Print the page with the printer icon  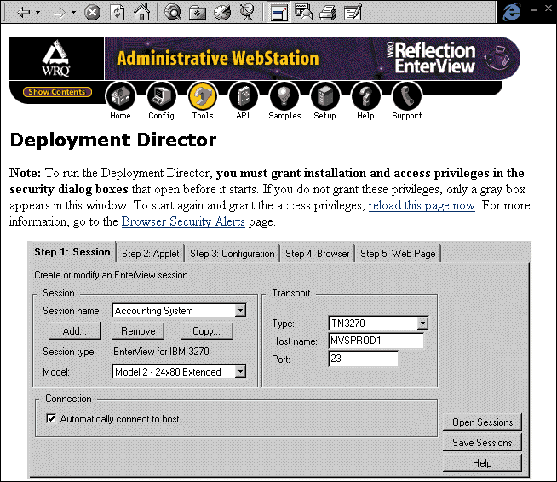[x=328, y=13]
